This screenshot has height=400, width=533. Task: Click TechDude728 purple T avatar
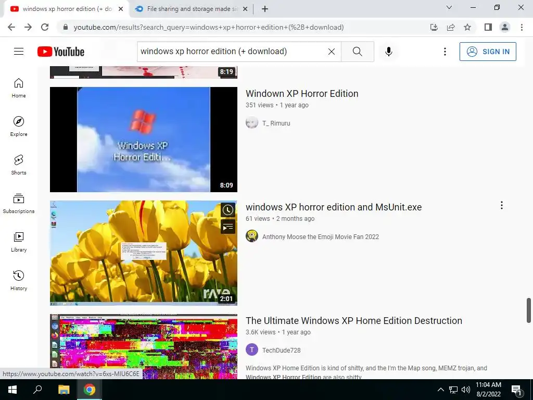coord(252,349)
